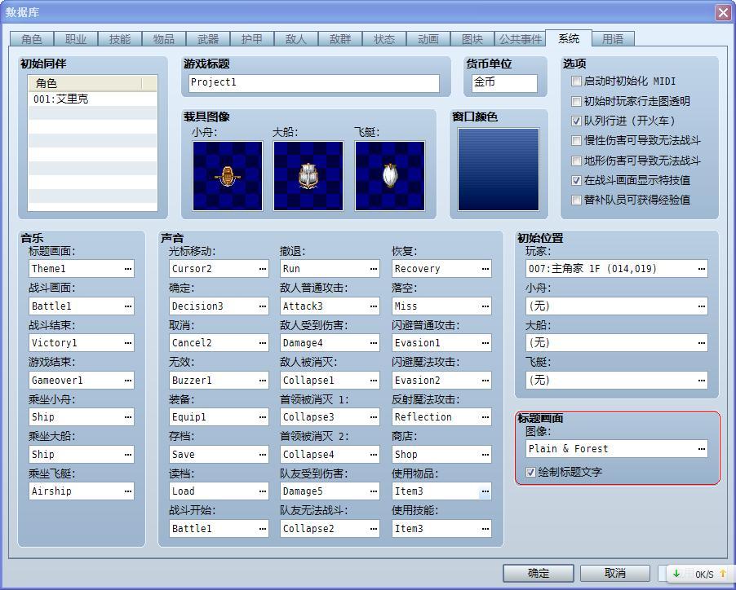Open Evasion1 sound selection ellipsis
The width and height of the screenshot is (736, 590).
[x=485, y=343]
